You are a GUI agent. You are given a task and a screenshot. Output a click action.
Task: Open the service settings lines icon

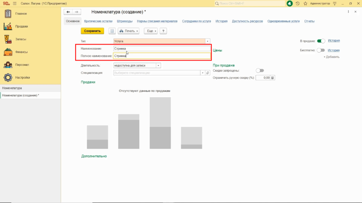coord(335,4)
